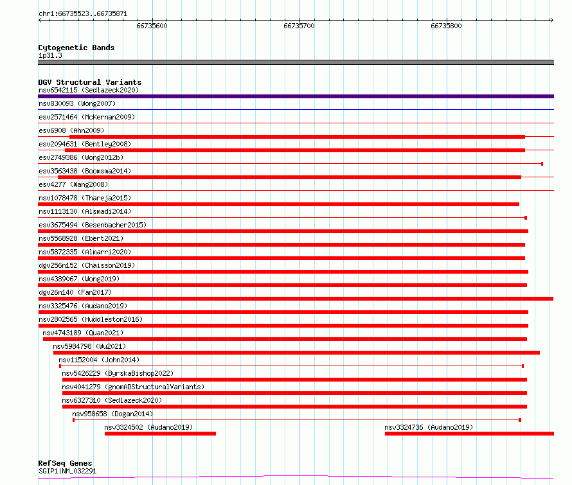This screenshot has width=572, height=485.
Task: Click the nsv6327310 (Sedlazeck2020) red bar
Action: (x=295, y=407)
